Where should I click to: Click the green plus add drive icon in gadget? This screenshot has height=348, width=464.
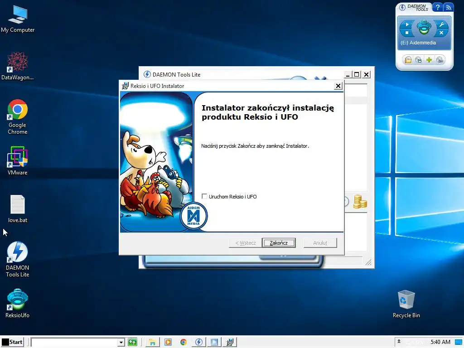(x=429, y=60)
